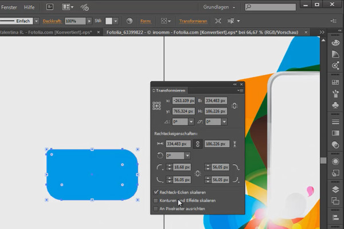344x229 pixels.
Task: Open the Form shape properties link
Action: pyautogui.click(x=146, y=21)
